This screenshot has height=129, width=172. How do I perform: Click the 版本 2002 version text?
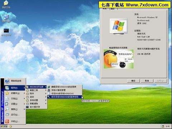(142, 23)
